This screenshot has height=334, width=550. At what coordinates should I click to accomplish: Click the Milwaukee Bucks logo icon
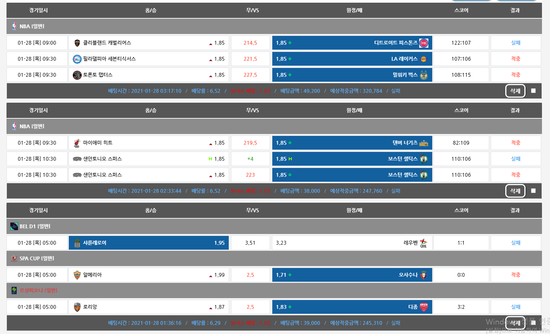(x=424, y=75)
